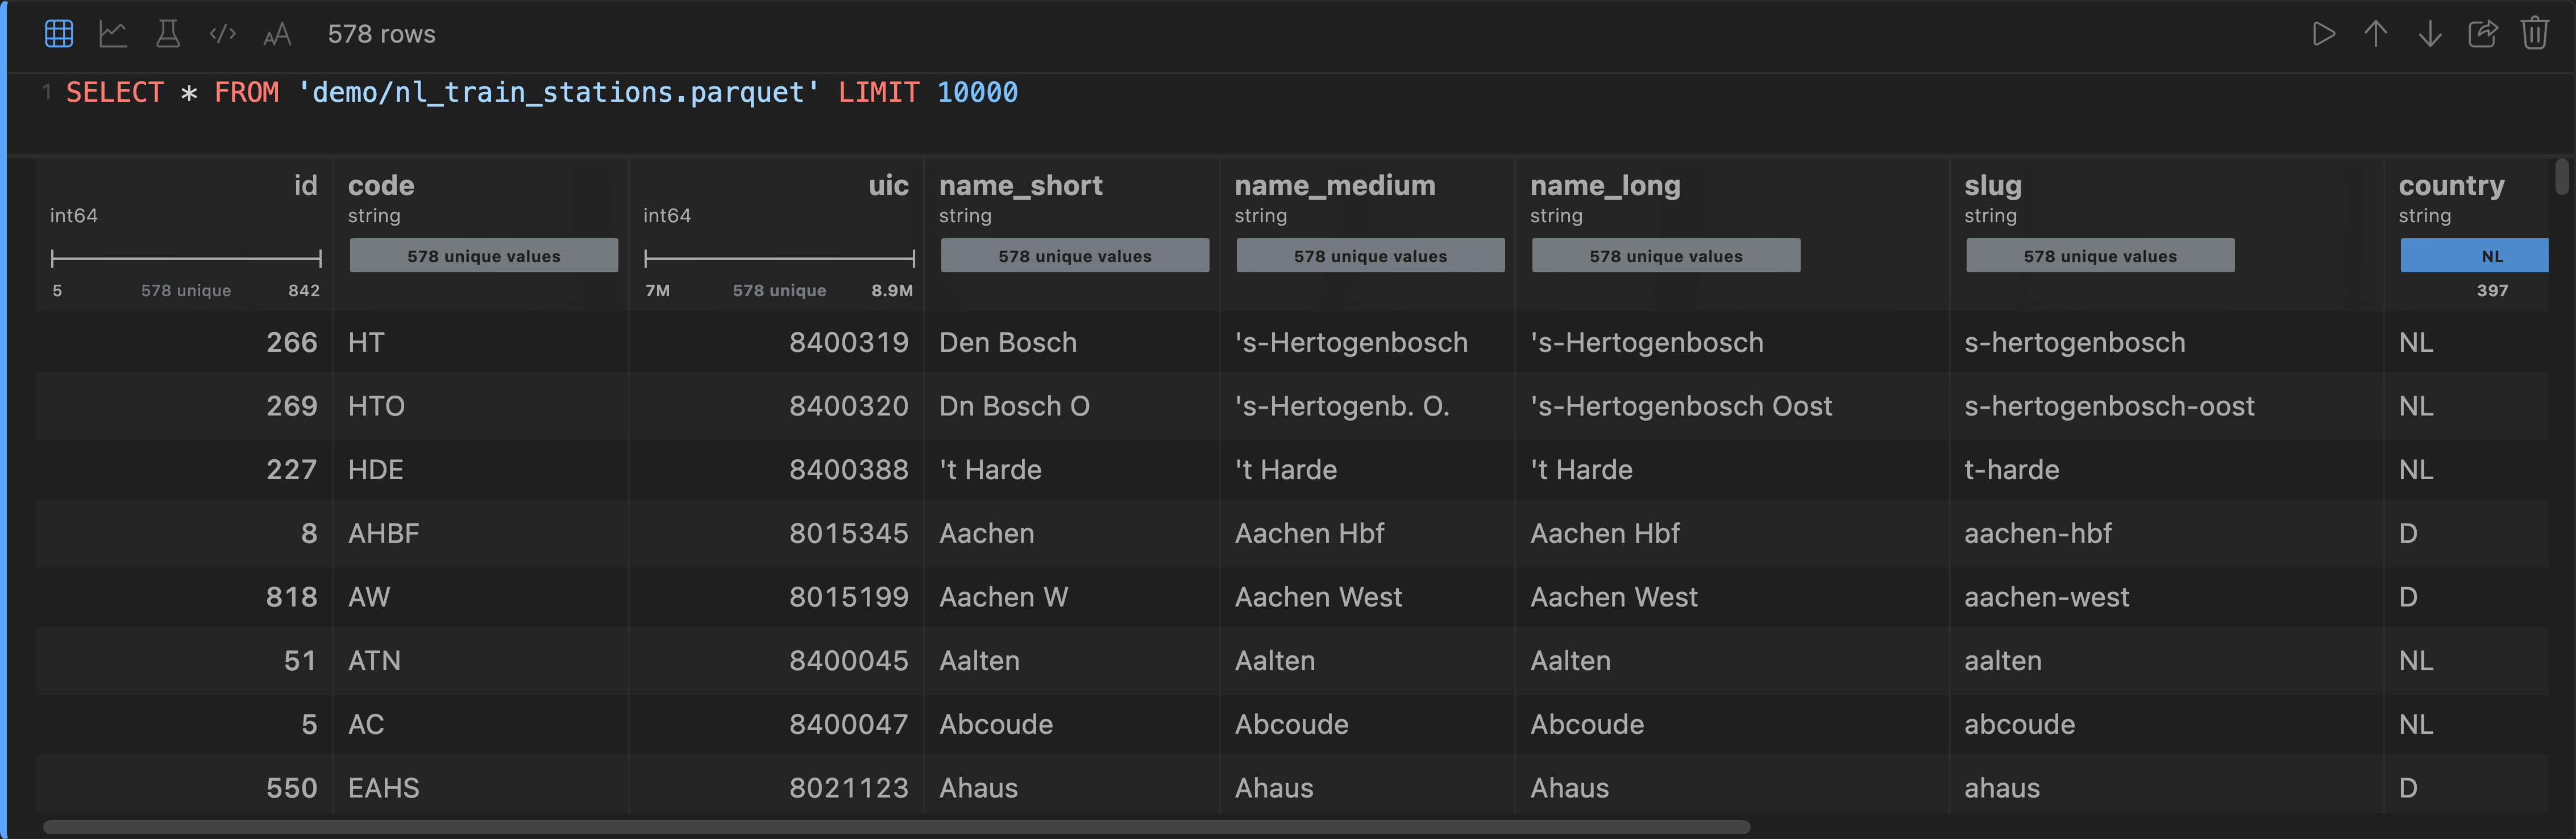Image resolution: width=2576 pixels, height=839 pixels.
Task: Select the cell 'Den Bosch'
Action: [1007, 342]
